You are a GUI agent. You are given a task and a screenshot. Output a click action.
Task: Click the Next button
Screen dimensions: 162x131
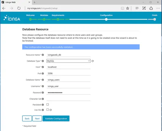37,119
